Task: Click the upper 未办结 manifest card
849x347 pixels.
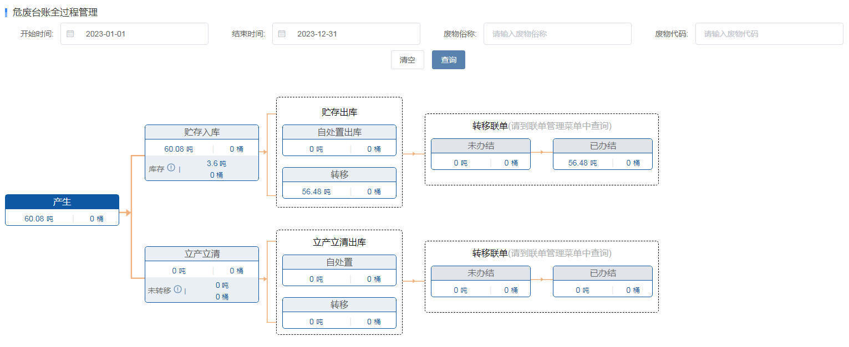Action: tap(481, 154)
